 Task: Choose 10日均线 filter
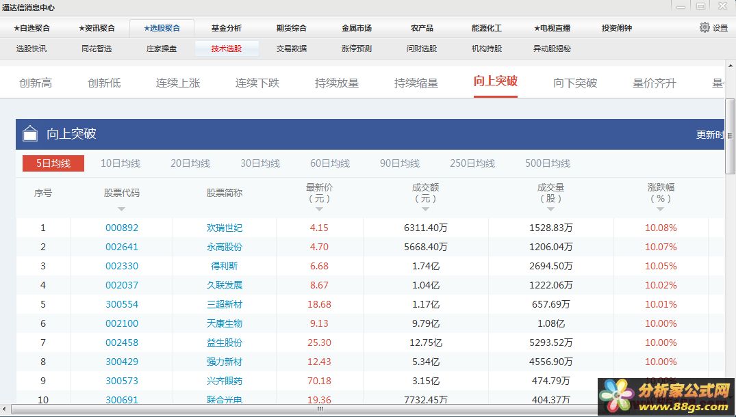point(120,163)
